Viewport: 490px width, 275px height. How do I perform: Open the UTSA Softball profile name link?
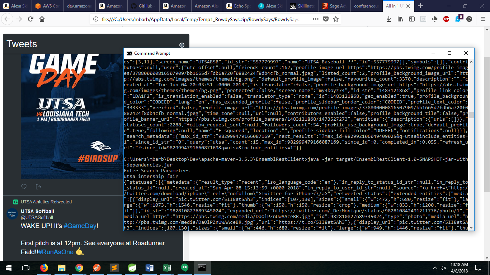coord(37,211)
